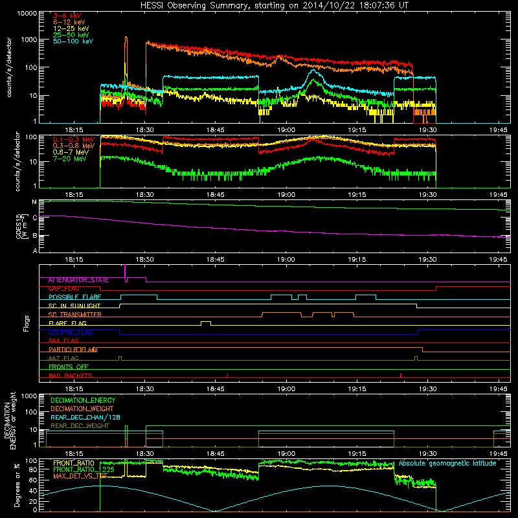Click the SC_TRANSMITTER flag label

pos(75,315)
